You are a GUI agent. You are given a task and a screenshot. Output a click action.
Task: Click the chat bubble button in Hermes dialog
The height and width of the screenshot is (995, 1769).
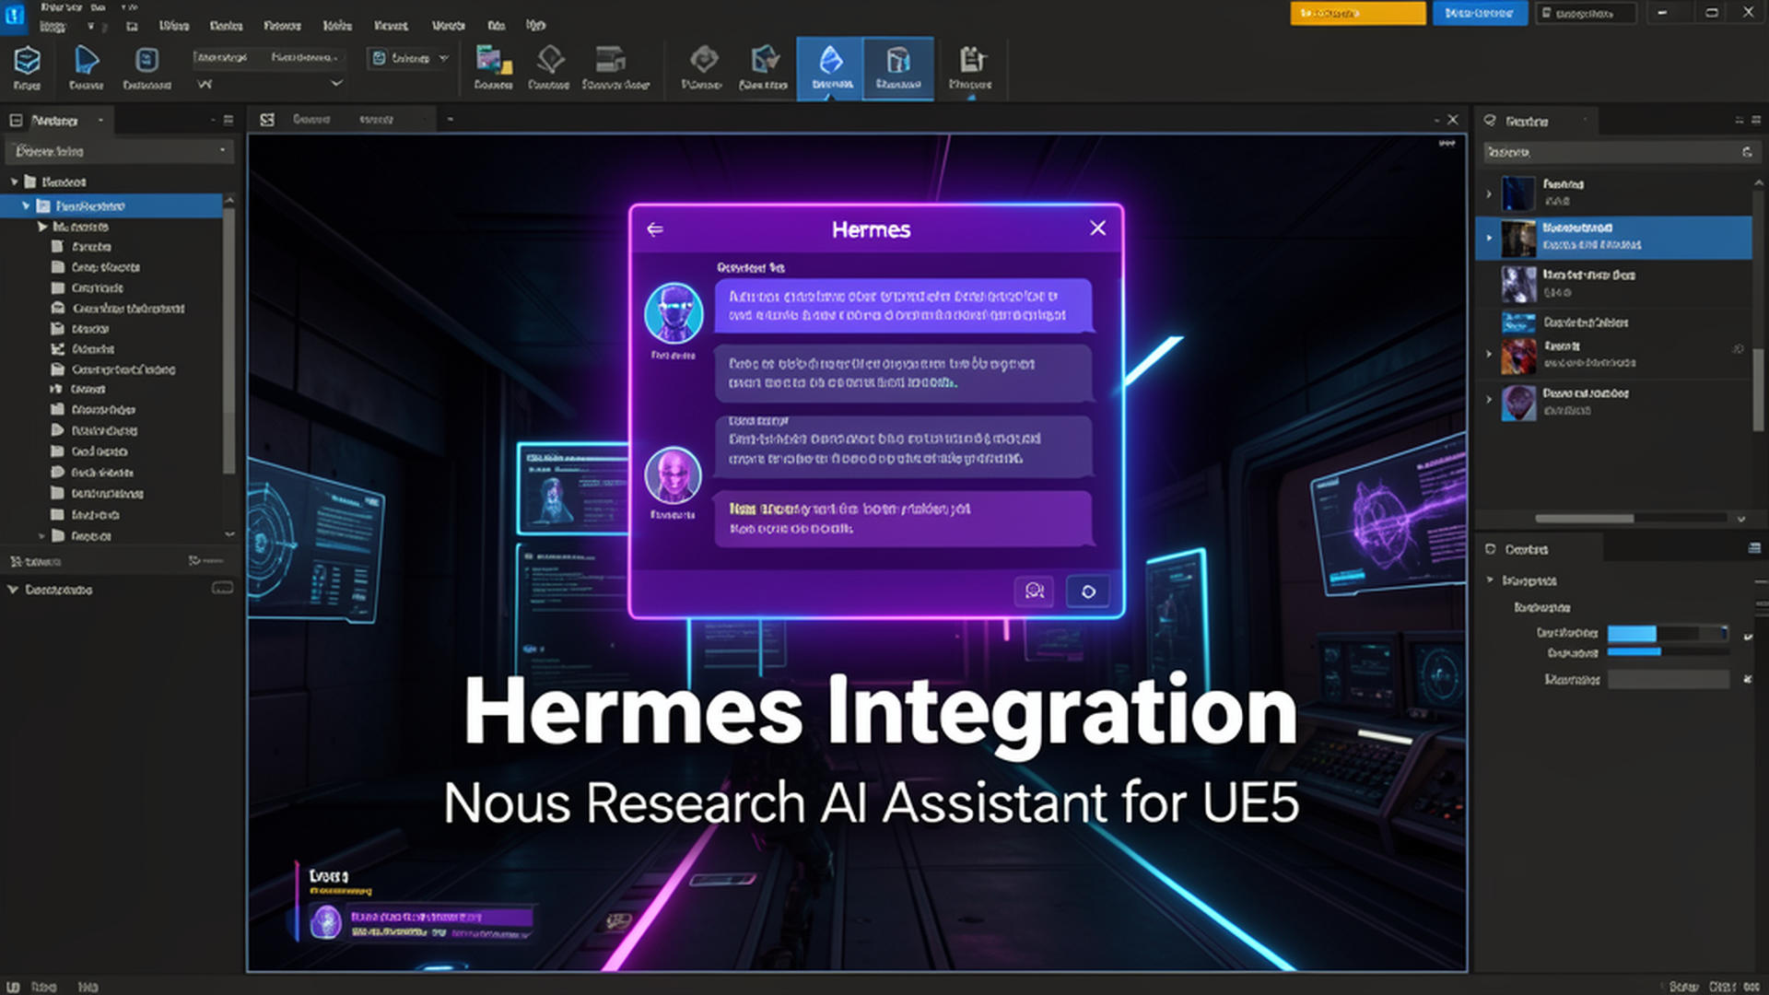pyautogui.click(x=1034, y=591)
